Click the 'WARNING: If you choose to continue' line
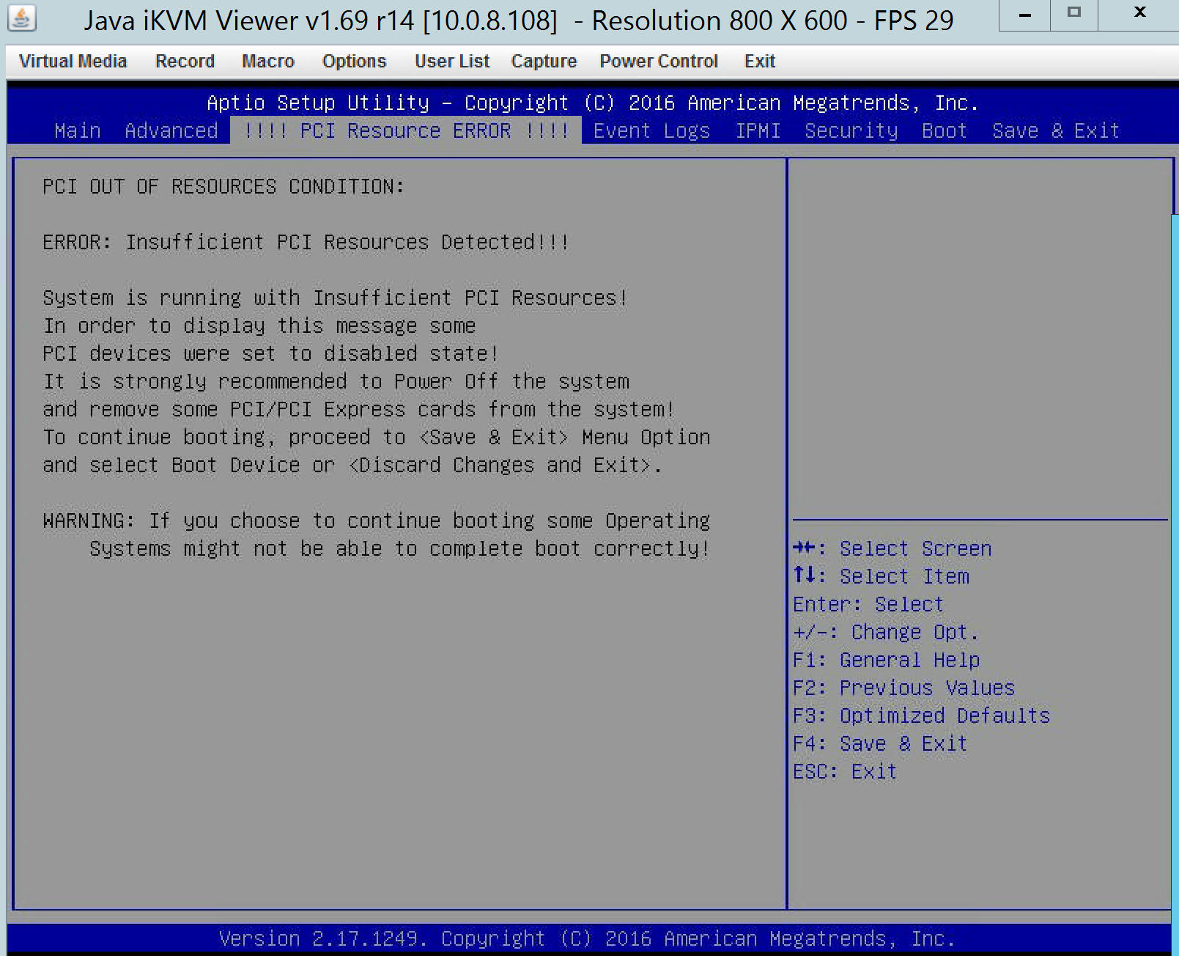The height and width of the screenshot is (956, 1179). click(x=377, y=521)
